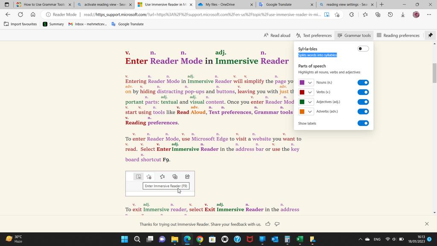Open Reading preferences menu

[398, 35]
